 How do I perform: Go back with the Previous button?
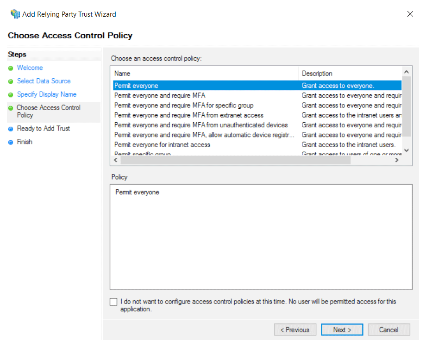coord(295,330)
